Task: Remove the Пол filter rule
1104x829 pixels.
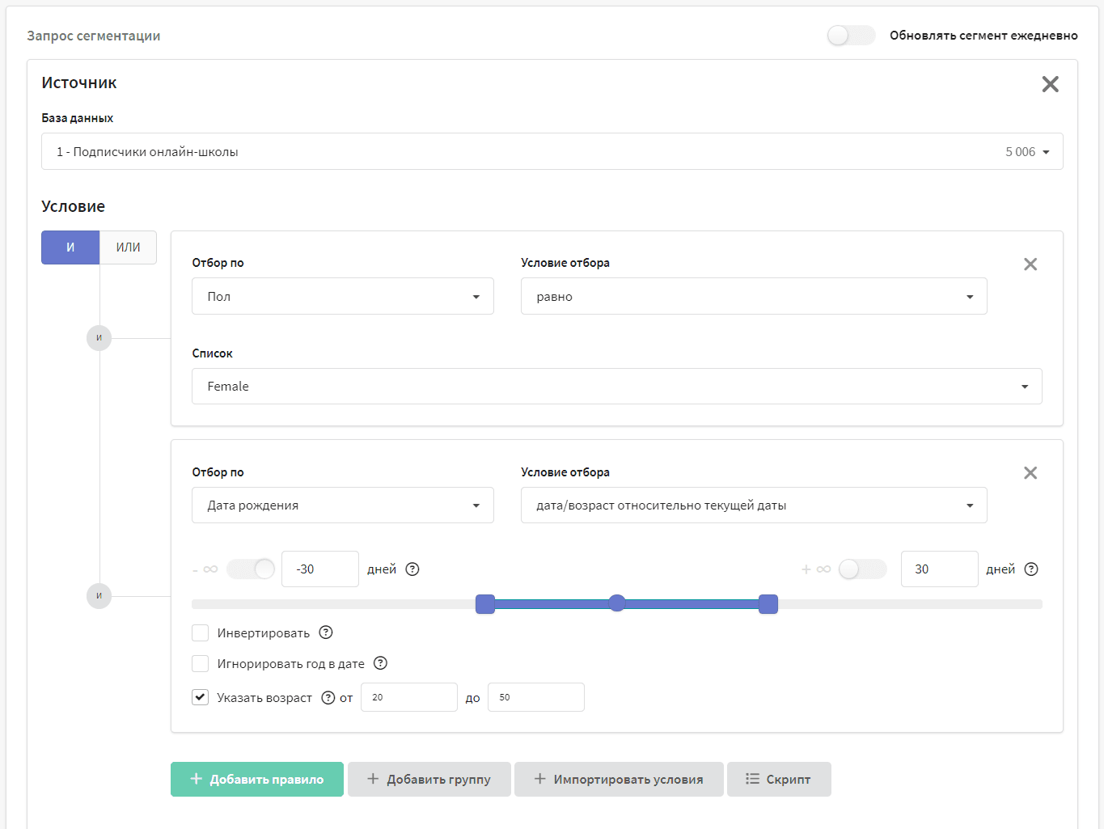Action: (x=1030, y=264)
